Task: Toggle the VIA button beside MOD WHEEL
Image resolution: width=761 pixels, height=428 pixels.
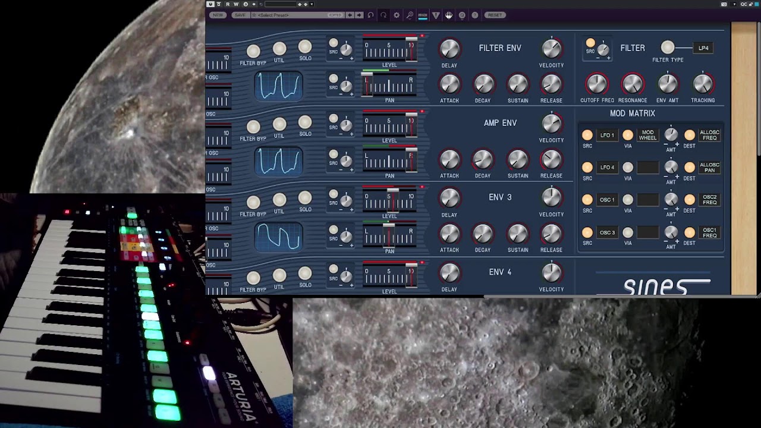Action: click(628, 135)
